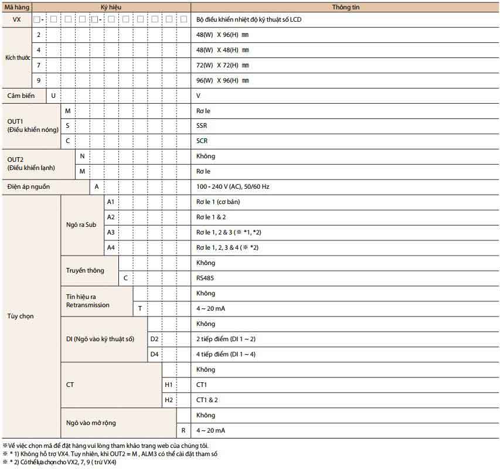Select the 'VX' model code cell
Screen dimensions: 500x469
(x=16, y=19)
